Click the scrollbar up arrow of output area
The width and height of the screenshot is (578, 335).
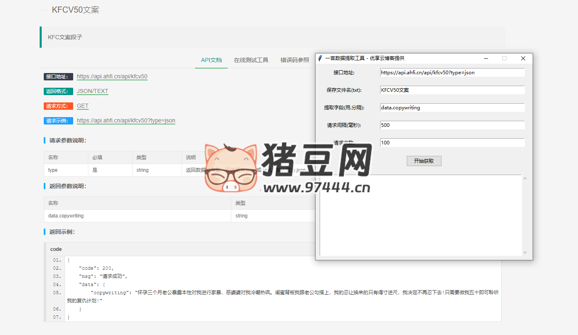click(x=525, y=178)
